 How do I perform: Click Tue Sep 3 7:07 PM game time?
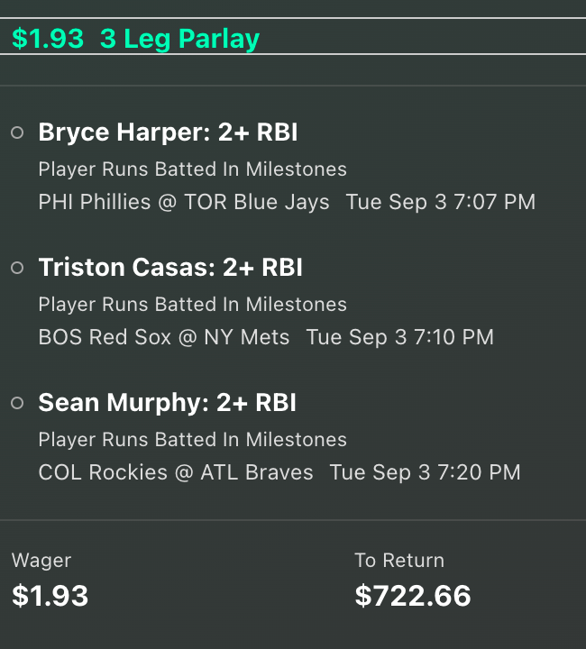point(440,203)
